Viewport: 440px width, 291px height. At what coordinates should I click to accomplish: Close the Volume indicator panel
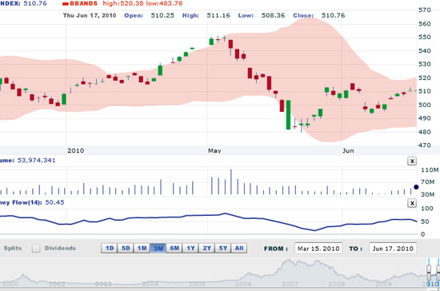[x=412, y=161]
